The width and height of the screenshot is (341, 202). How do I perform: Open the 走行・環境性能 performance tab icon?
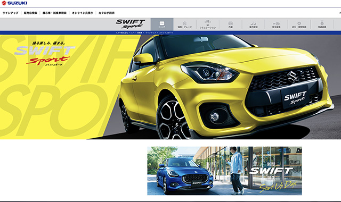pyautogui.click(x=299, y=24)
